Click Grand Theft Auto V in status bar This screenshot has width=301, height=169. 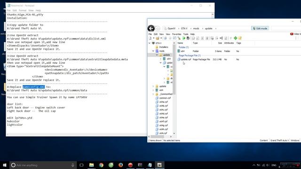[279, 140]
